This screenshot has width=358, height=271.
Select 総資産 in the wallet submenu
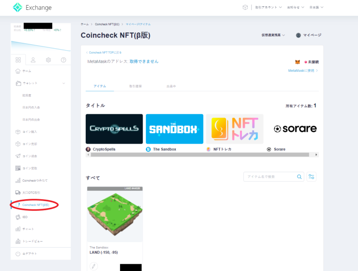pyautogui.click(x=27, y=95)
